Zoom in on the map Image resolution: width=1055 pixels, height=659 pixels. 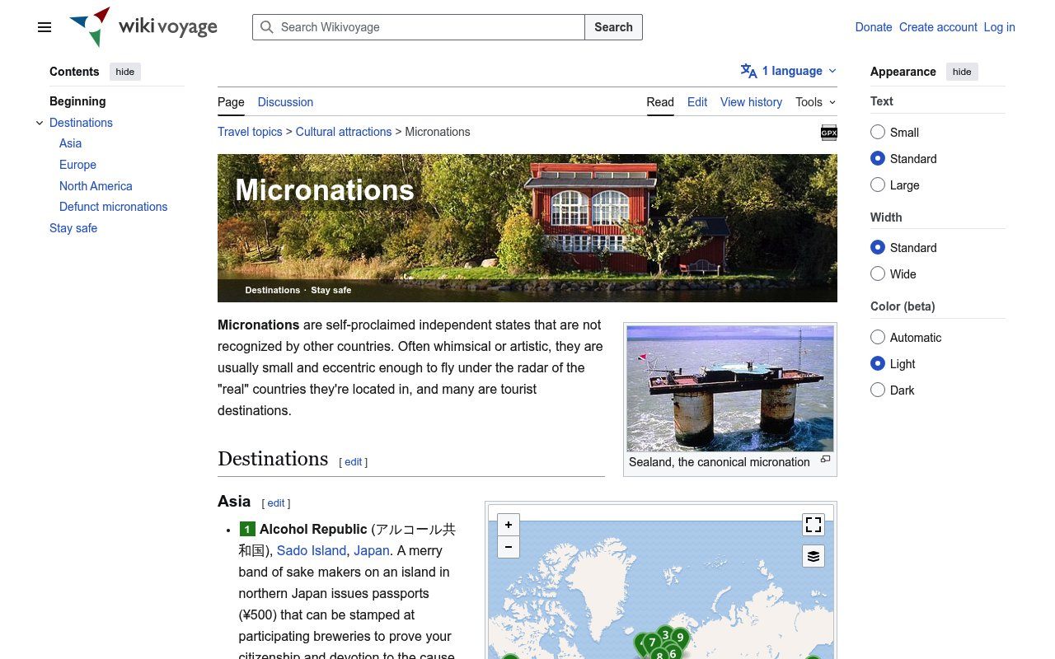pos(509,525)
